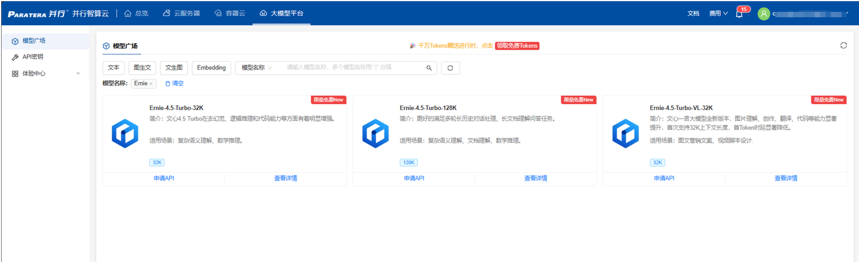Click the 体验中心 grid icon
The height and width of the screenshot is (262, 859).
(x=15, y=73)
